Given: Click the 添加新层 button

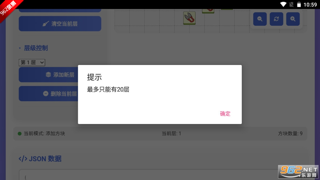Looking at the screenshot, I should click(x=49, y=75).
